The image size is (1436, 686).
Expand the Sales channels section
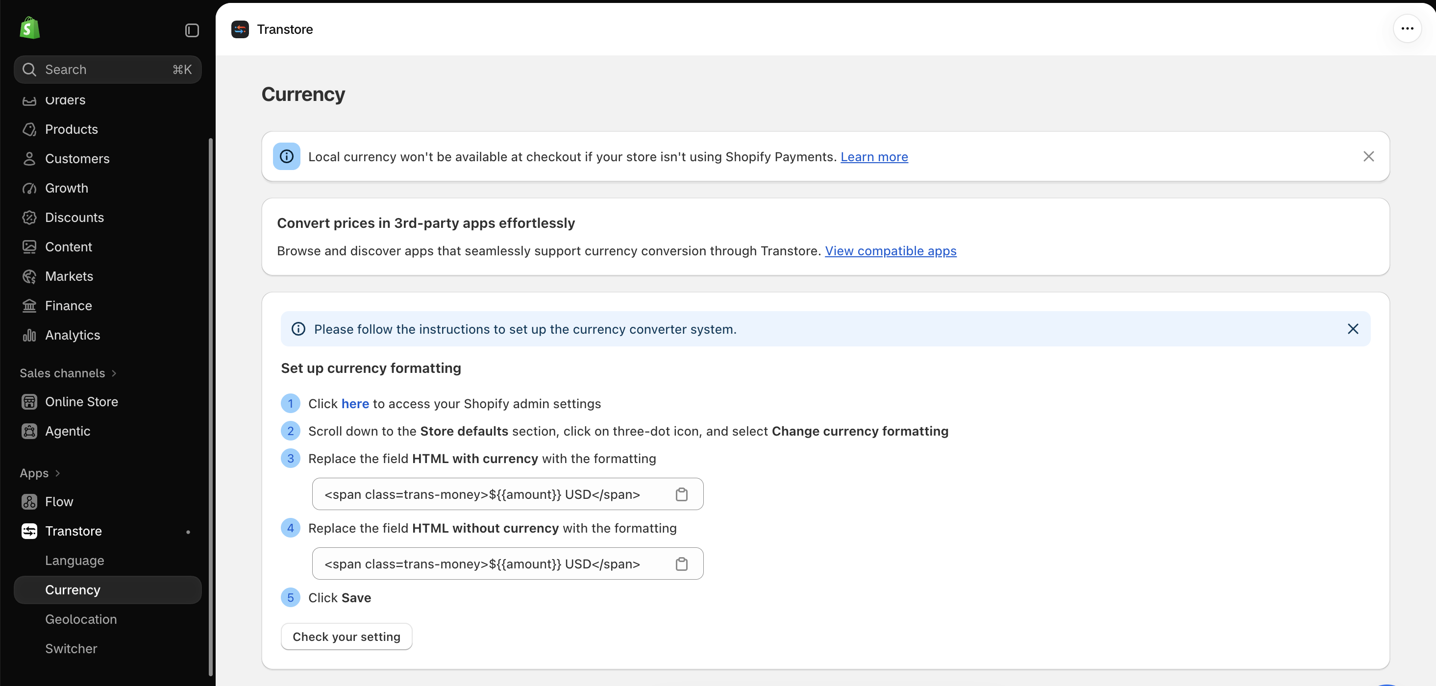(x=68, y=373)
